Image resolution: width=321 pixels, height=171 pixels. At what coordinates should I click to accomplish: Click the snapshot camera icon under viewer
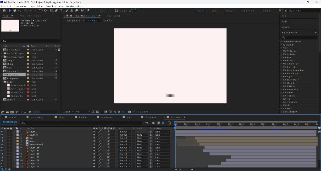130,112
